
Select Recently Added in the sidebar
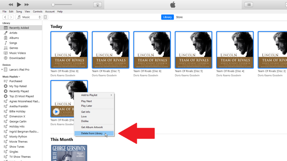(21, 28)
